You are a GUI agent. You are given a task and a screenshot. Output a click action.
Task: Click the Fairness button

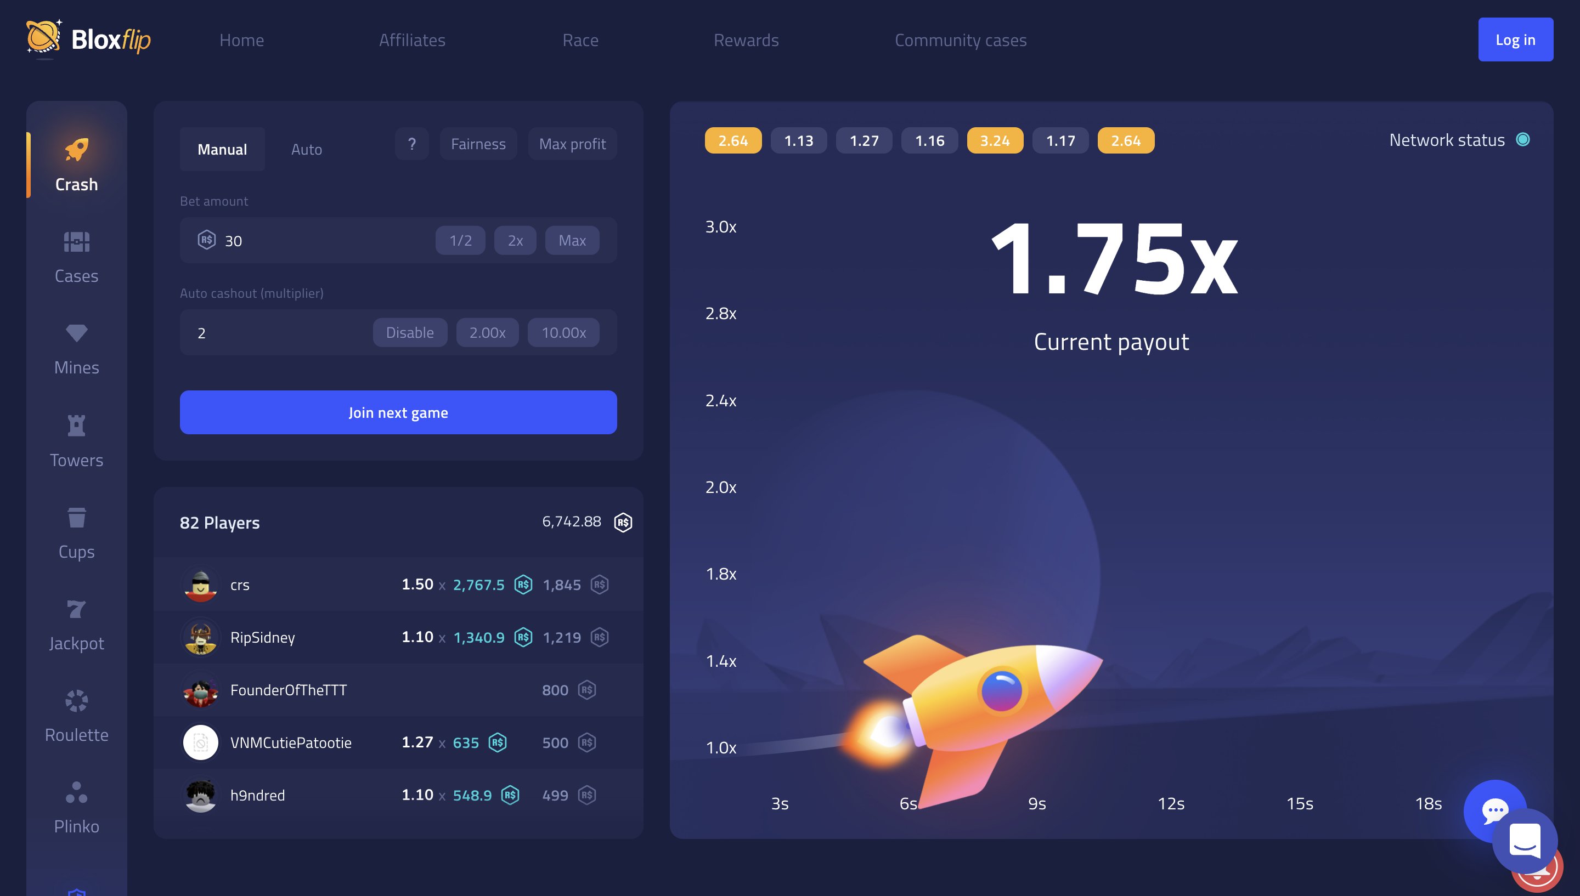[477, 143]
